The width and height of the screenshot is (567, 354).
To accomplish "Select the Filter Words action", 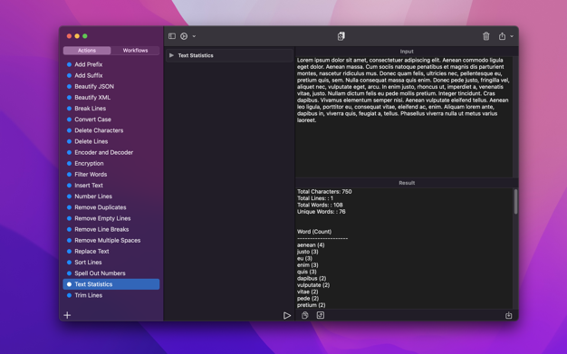I will [111, 175].
